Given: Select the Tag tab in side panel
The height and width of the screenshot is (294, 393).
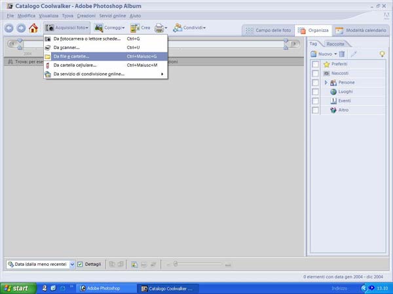Looking at the screenshot, I should click(x=313, y=44).
